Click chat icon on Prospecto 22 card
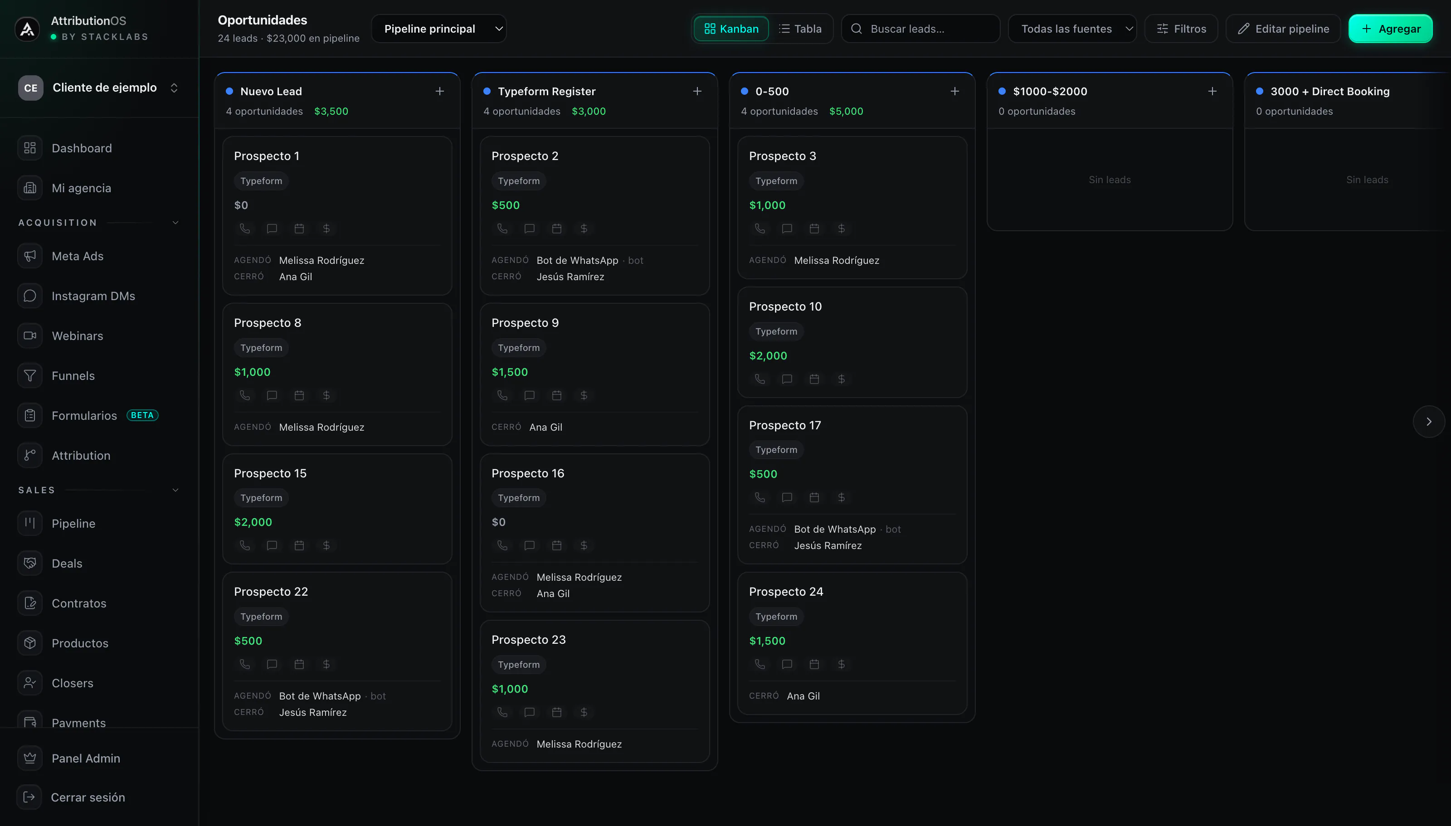Viewport: 1451px width, 826px height. click(x=272, y=664)
